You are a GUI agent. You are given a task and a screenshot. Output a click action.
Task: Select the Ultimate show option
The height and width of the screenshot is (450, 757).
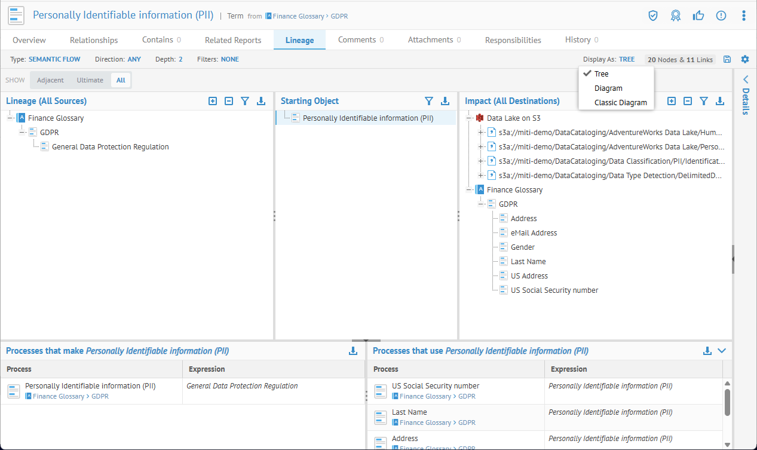pos(90,80)
